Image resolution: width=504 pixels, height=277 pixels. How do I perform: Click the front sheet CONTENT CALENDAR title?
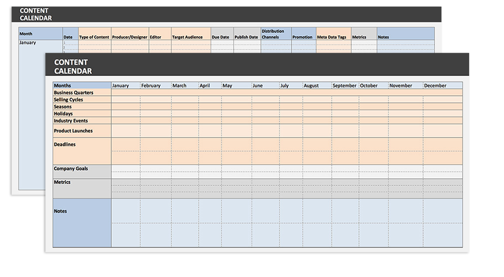pos(73,66)
